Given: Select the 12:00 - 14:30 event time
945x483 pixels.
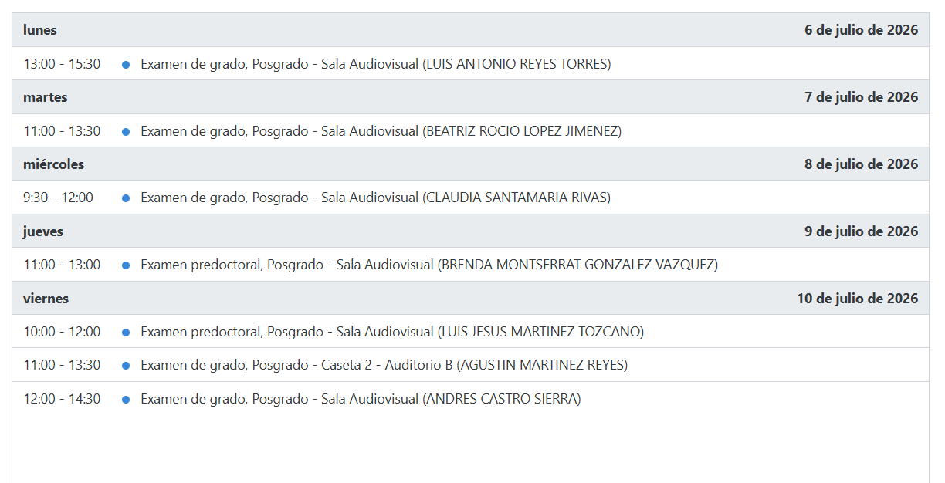Looking at the screenshot, I should (62, 399).
